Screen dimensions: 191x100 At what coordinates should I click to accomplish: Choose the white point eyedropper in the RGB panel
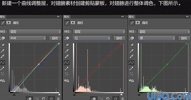2,56
